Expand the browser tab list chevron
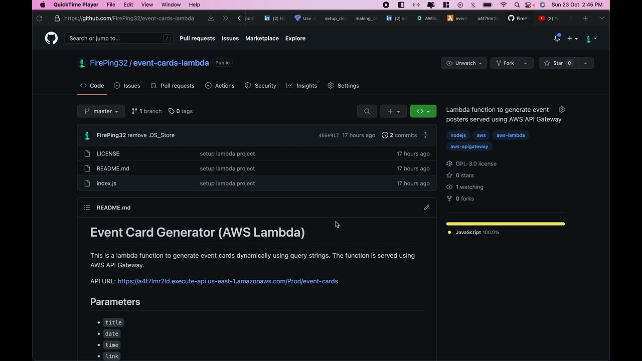The height and width of the screenshot is (361, 642). pyautogui.click(x=602, y=18)
